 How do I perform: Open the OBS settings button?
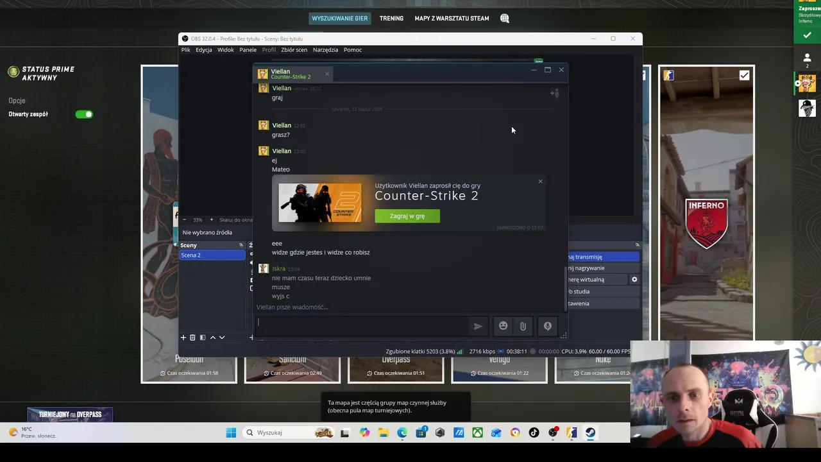[x=603, y=304]
